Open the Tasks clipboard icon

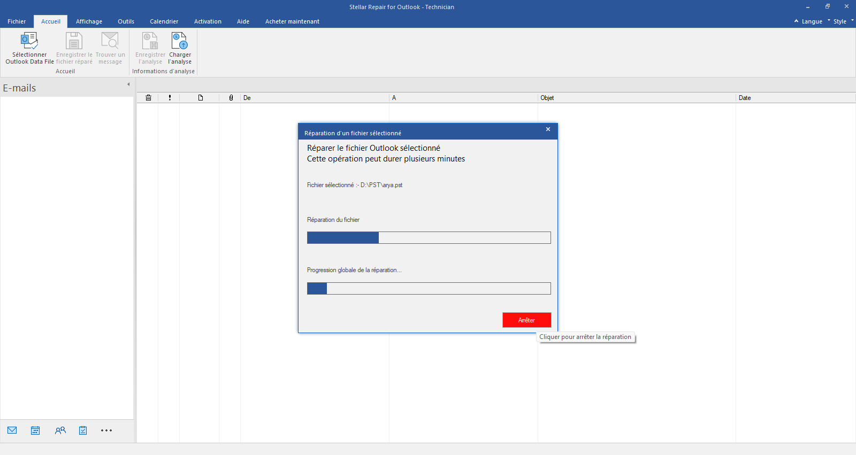pyautogui.click(x=83, y=430)
